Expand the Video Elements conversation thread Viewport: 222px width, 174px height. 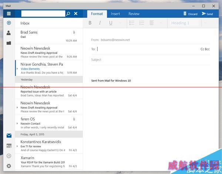click(17, 69)
